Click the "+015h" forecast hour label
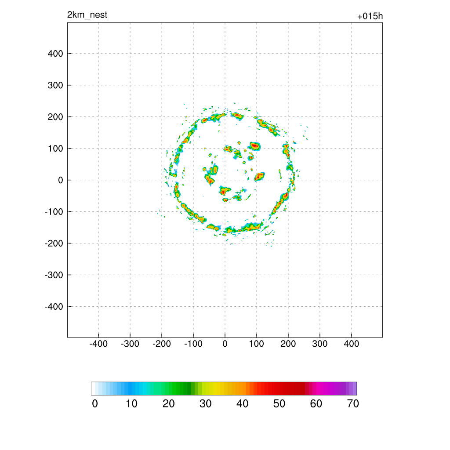The image size is (450, 450). click(x=370, y=16)
